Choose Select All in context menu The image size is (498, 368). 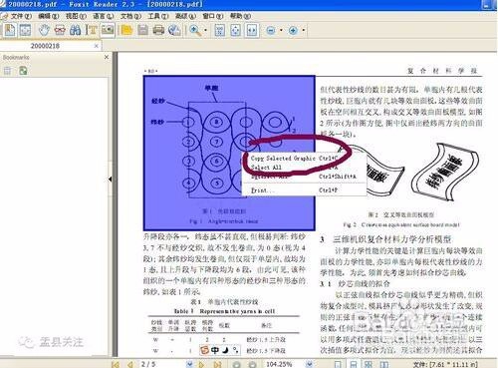click(304, 168)
